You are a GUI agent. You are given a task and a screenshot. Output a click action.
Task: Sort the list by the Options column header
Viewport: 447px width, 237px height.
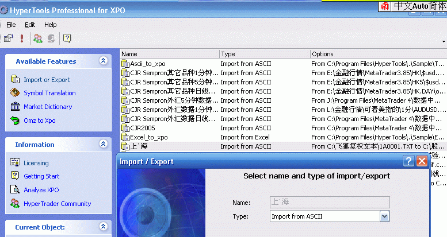379,54
